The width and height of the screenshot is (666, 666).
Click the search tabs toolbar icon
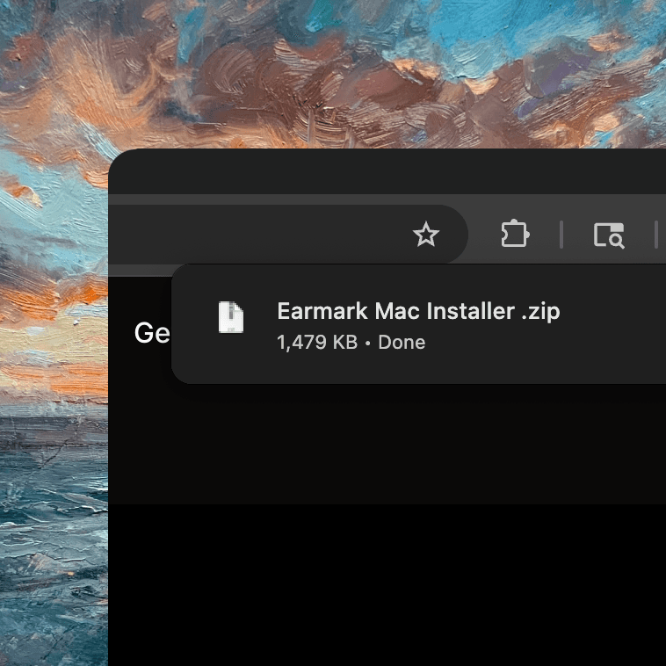coord(609,235)
